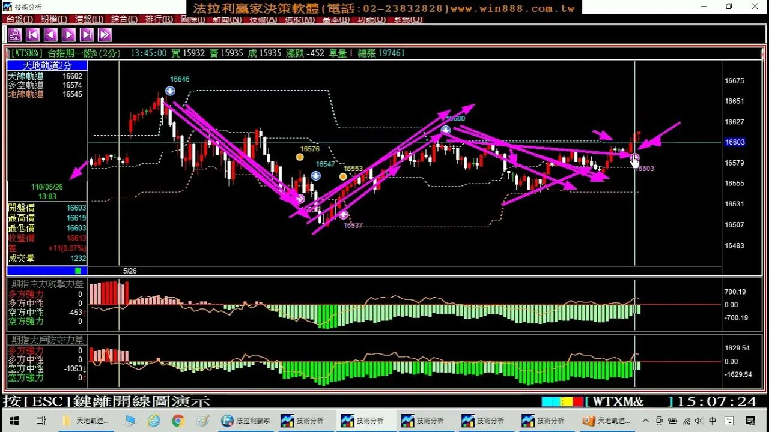Open the 技術(A) menu
This screenshot has height=432, width=769.
click(x=263, y=19)
